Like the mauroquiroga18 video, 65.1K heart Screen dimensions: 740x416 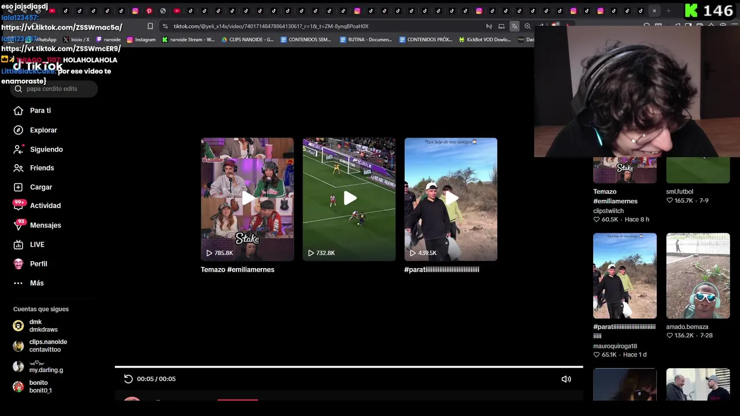[x=597, y=355]
